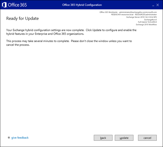
Task: Close the Hybrid Configuration window
Action: click(158, 5)
